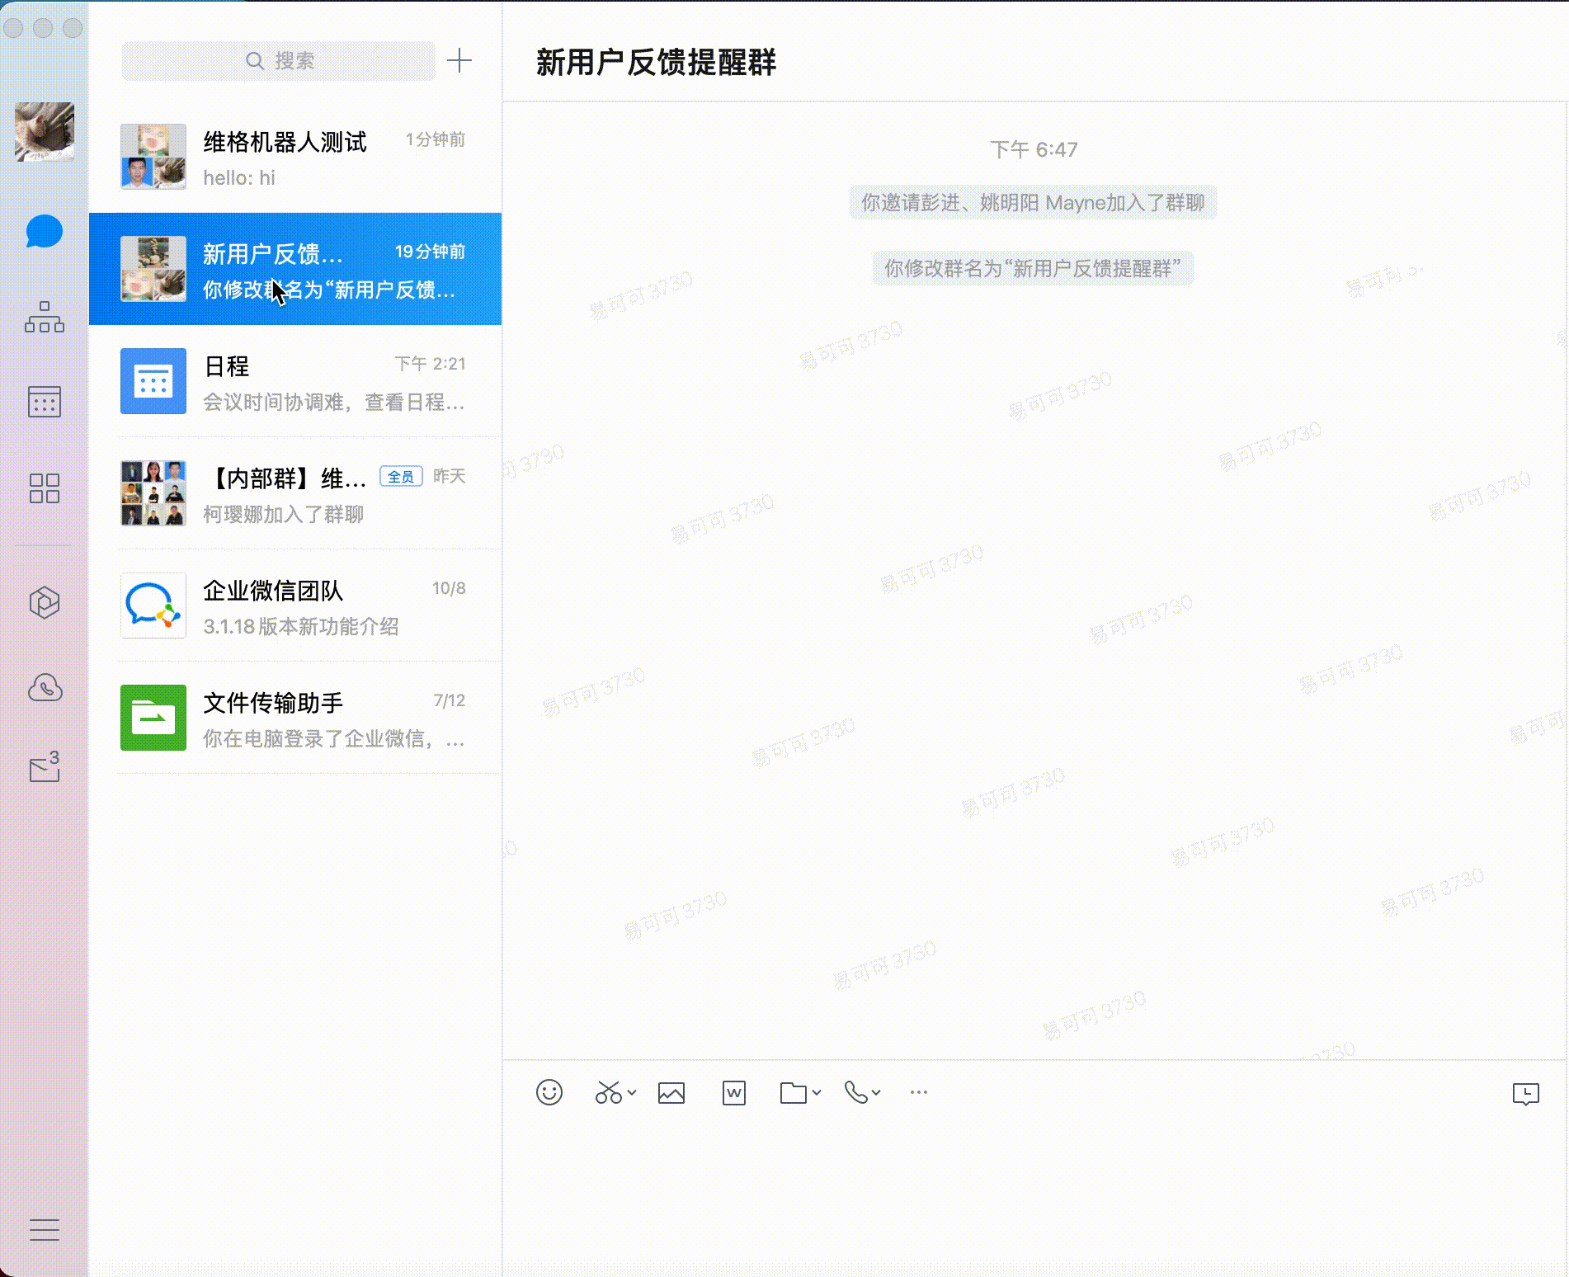Click the scissors screenshot tool
This screenshot has height=1277, width=1569.
point(608,1092)
